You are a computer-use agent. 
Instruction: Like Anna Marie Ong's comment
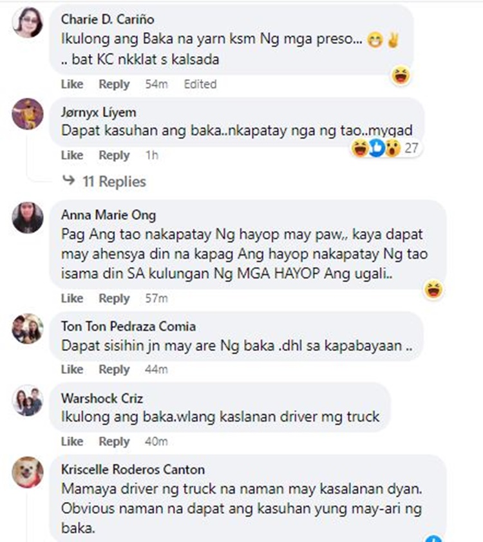coord(72,298)
